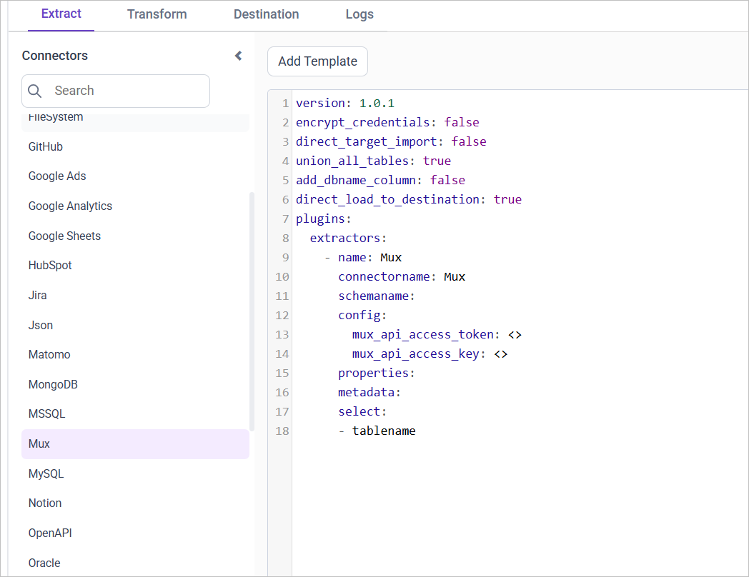Open the Notion connector
The height and width of the screenshot is (577, 749).
click(x=44, y=503)
